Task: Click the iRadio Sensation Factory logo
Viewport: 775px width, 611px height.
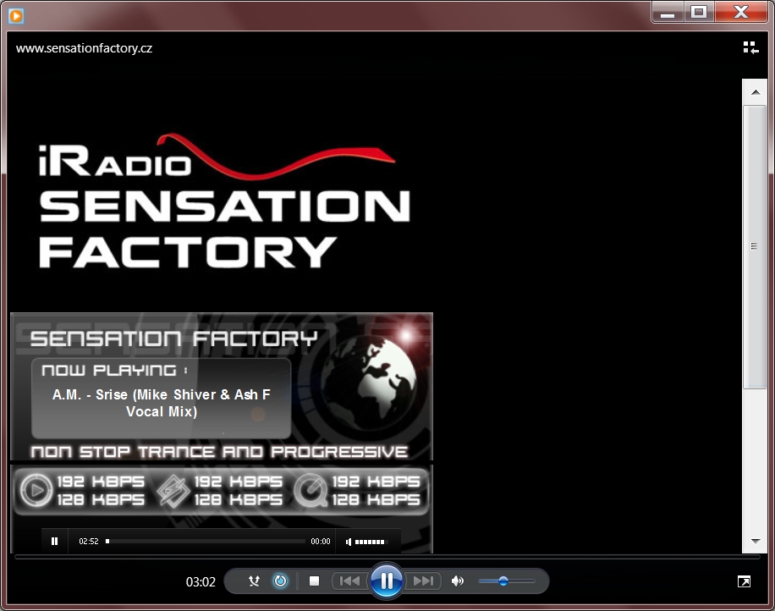Action: click(225, 201)
